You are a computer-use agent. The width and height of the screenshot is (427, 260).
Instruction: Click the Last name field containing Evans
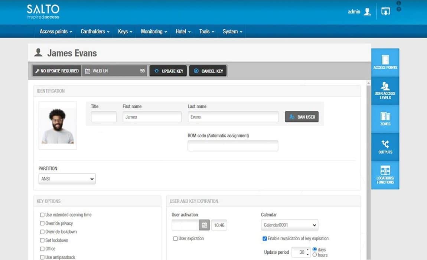233,117
